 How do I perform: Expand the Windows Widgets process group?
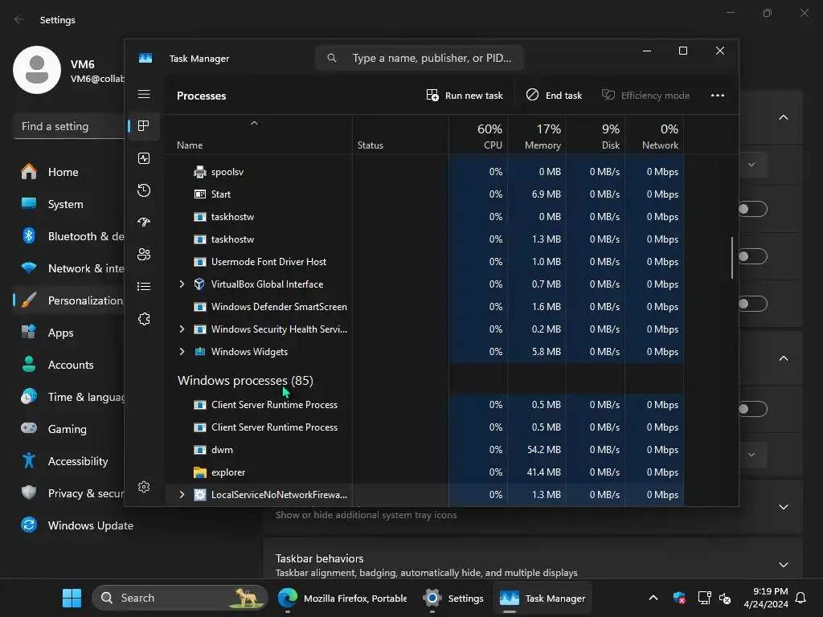[182, 352]
